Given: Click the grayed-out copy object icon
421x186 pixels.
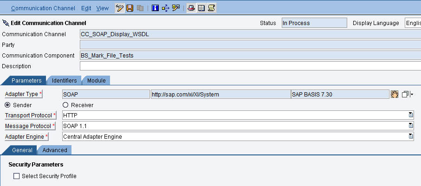Looking at the screenshot, I should click(x=140, y=8).
